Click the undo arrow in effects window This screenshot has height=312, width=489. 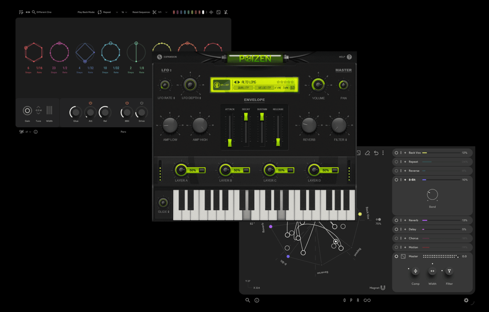coord(376,153)
